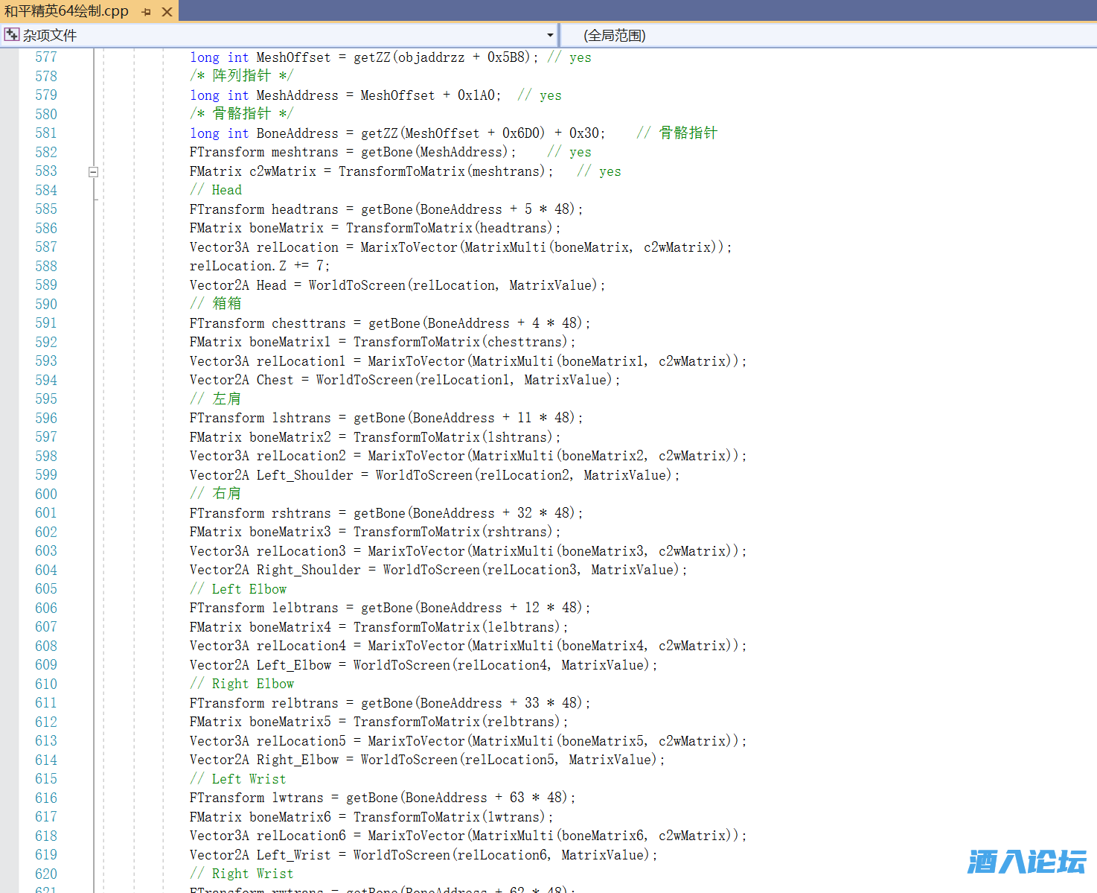Click the // Right Wrist comment
1097x893 pixels.
pos(242,874)
